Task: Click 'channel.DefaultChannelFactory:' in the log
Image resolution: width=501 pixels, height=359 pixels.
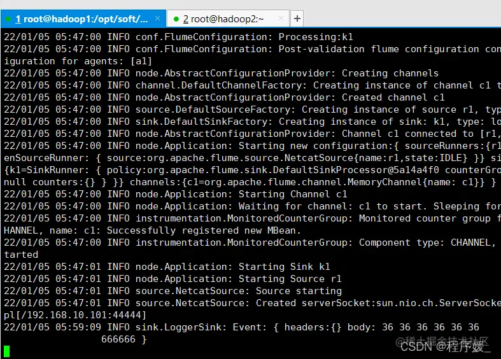Action: coord(222,85)
